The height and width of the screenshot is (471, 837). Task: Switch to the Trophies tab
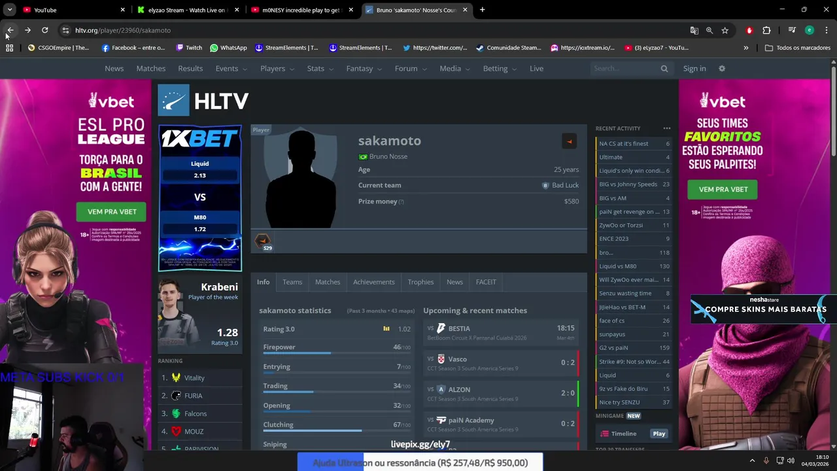tap(420, 282)
